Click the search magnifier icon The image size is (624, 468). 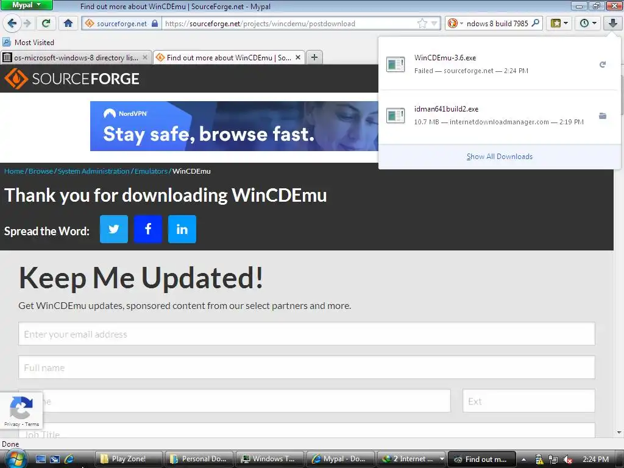pos(536,23)
